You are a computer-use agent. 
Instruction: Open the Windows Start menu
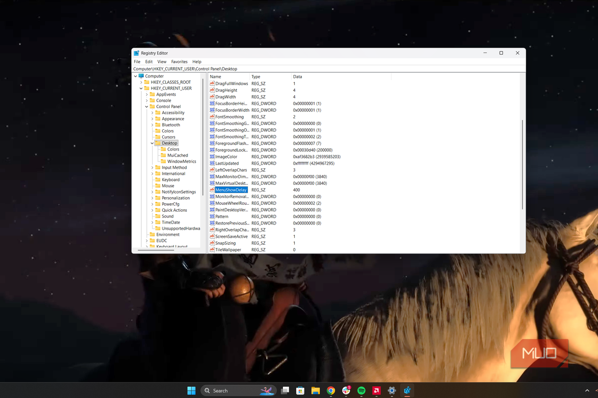click(x=191, y=390)
